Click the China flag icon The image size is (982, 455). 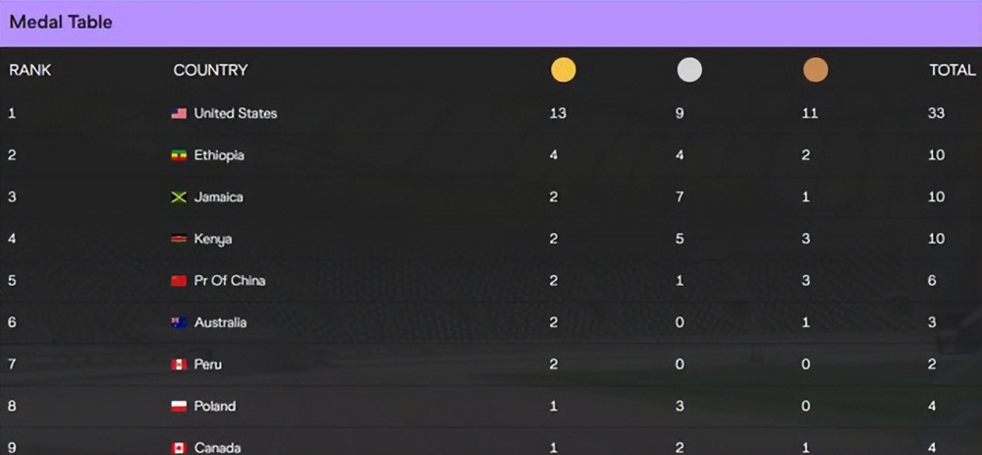[x=179, y=281]
